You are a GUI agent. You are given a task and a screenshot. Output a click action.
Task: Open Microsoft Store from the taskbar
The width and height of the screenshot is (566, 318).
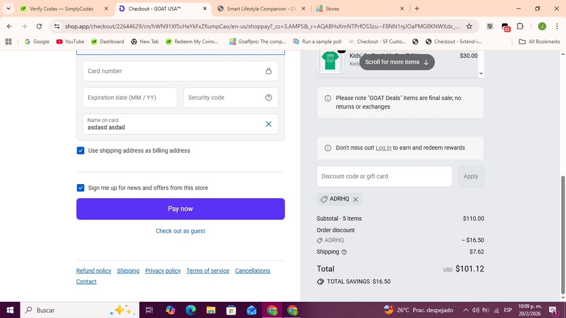click(231, 310)
